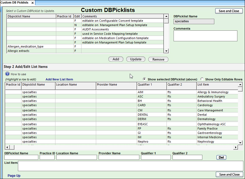The image size is (245, 179).
Task: Click the Location Name input field
Action: tap(77, 157)
